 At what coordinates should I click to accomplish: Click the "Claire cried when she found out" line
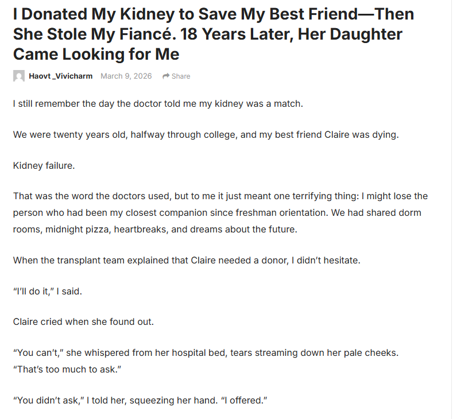click(83, 321)
